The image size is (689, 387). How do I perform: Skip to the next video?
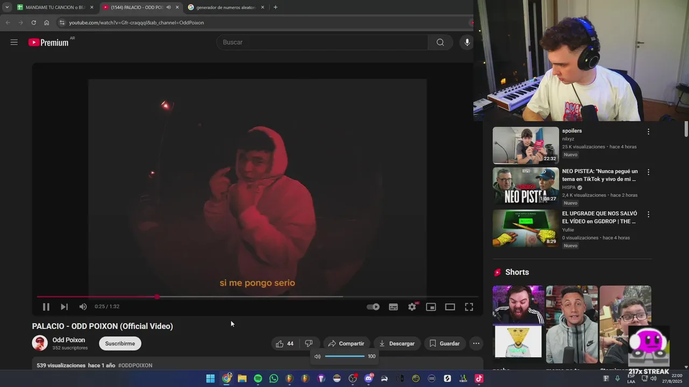(x=64, y=307)
